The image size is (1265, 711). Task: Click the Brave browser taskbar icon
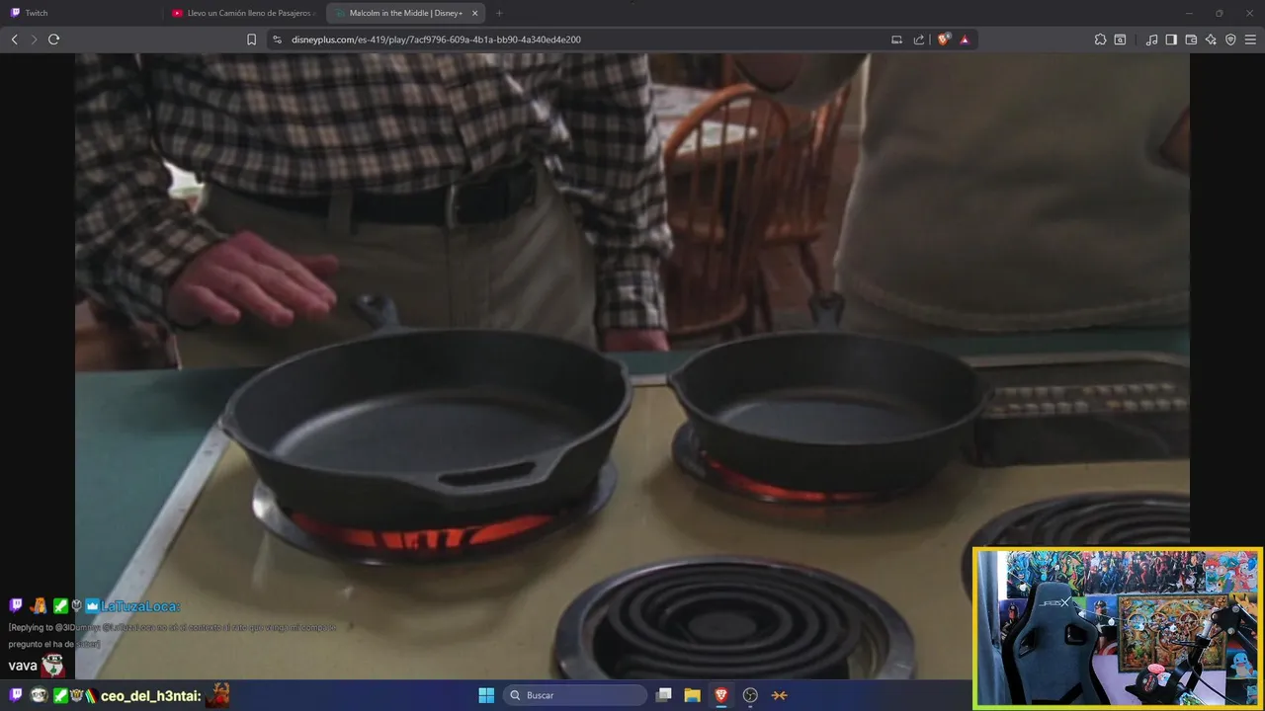click(x=721, y=695)
